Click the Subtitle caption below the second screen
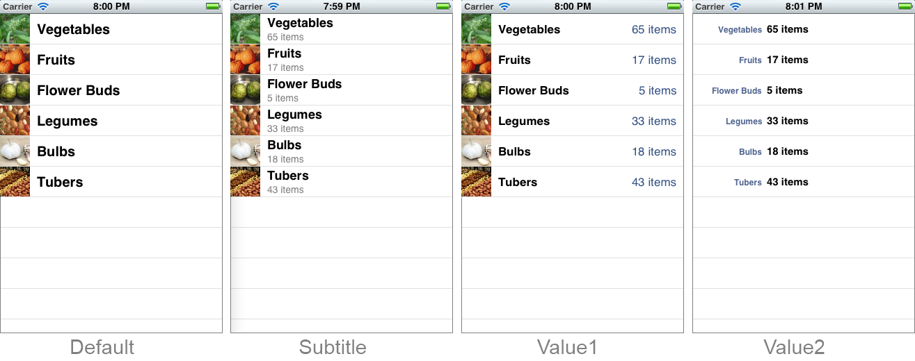 coord(333,347)
